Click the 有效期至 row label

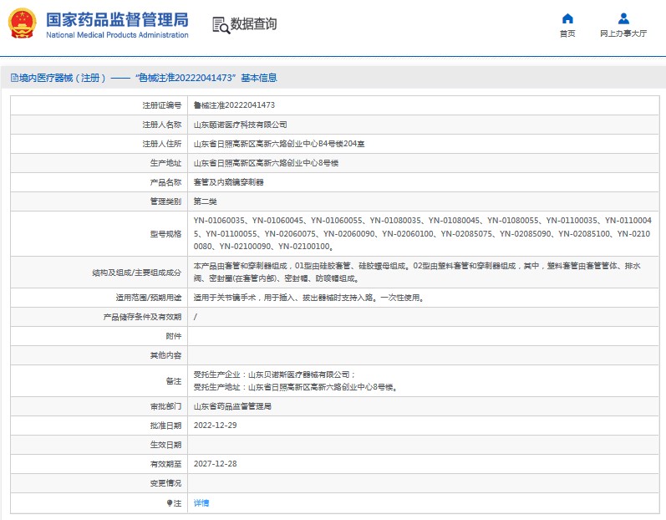pos(165,464)
